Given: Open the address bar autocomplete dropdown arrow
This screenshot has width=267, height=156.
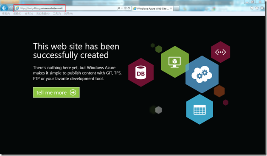Looking at the screenshot, I should 122,8.
